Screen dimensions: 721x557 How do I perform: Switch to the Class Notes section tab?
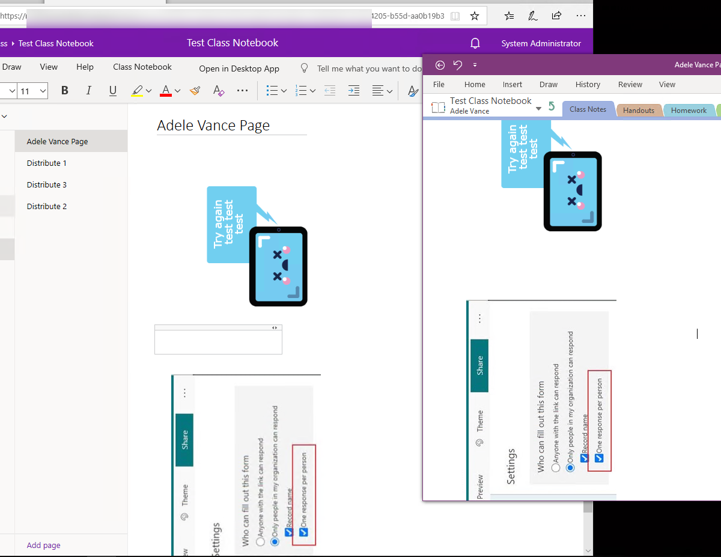coord(588,109)
